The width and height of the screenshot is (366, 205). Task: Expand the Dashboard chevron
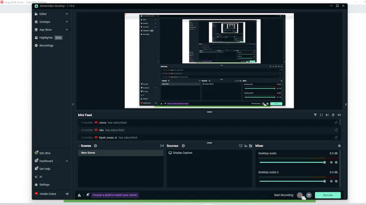(67, 161)
